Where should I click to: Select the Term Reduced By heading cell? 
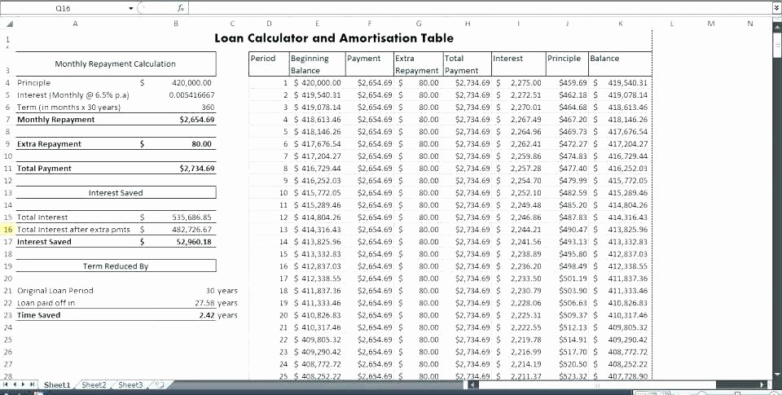[116, 266]
